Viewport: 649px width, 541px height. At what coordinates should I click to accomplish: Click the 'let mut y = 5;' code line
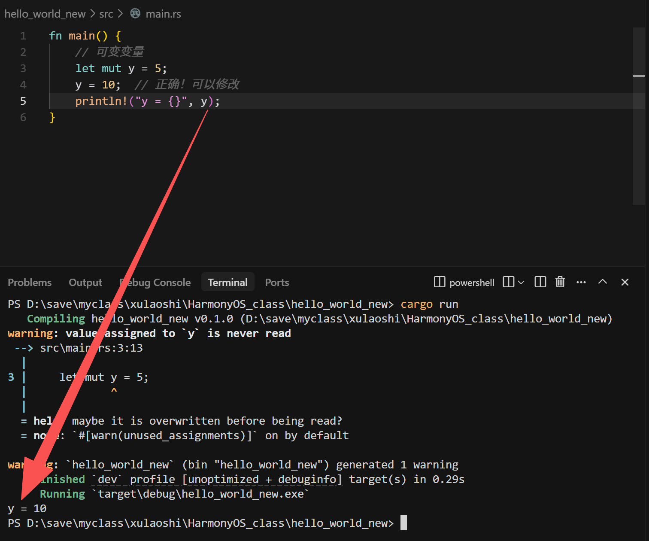coord(121,69)
